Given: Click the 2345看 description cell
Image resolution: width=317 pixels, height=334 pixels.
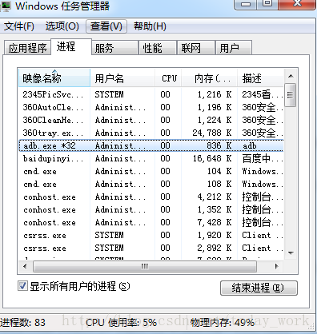Looking at the screenshot, I should (x=262, y=94).
